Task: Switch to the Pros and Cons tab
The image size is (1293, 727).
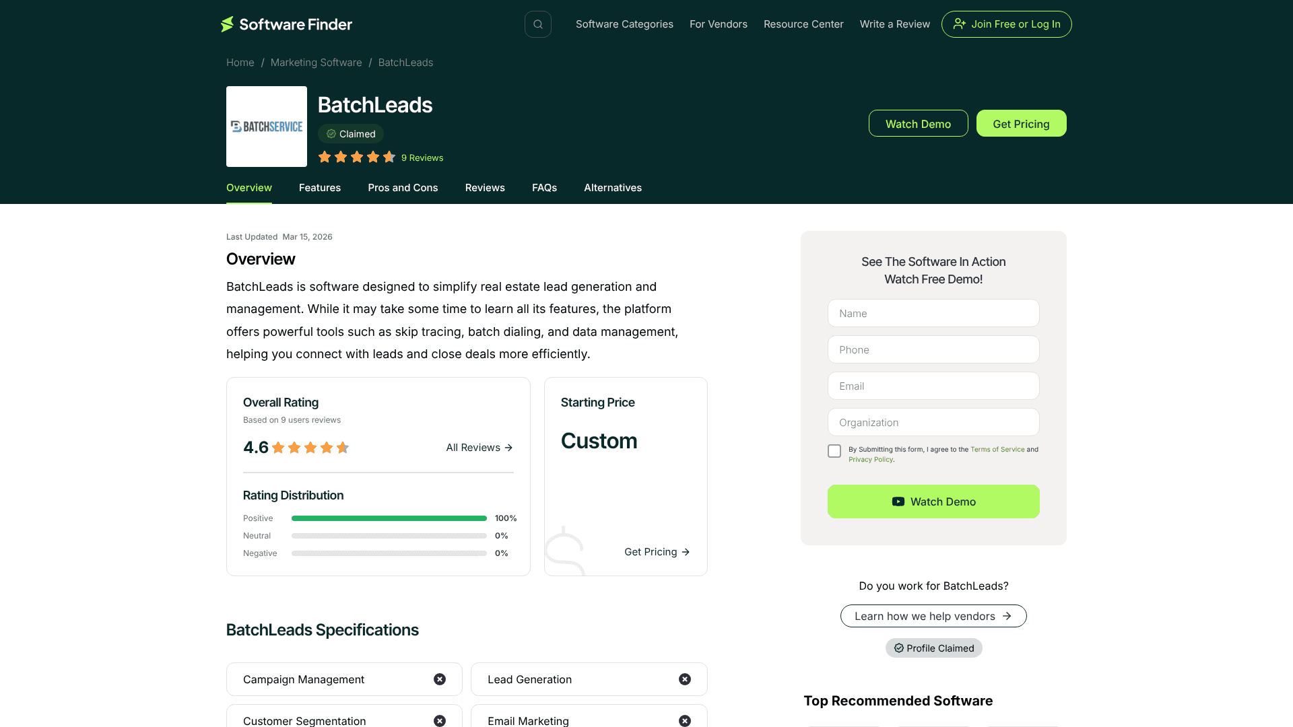Action: (403, 188)
